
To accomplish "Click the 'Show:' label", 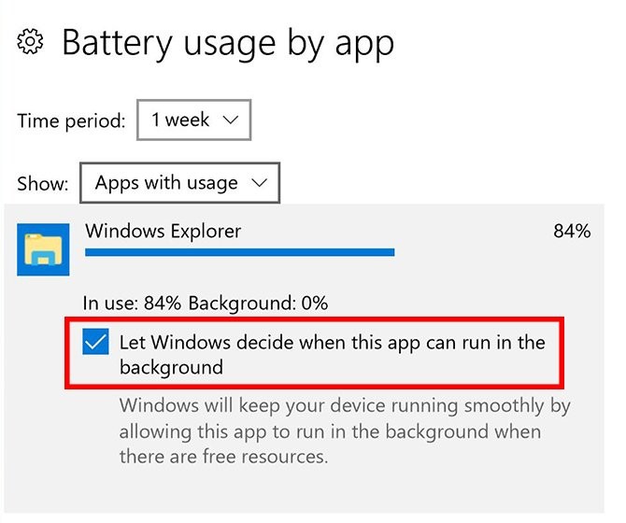I will [x=43, y=184].
